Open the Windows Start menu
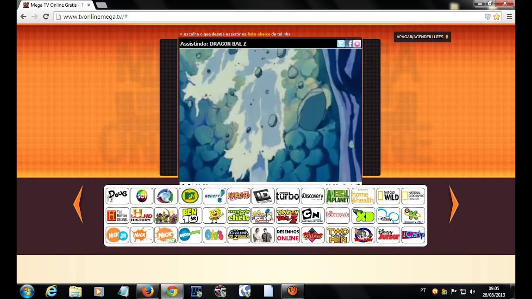532x299 pixels. pyautogui.click(x=27, y=292)
